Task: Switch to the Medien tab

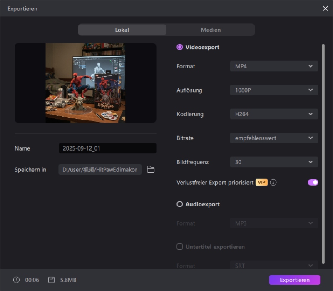Action: tap(211, 30)
